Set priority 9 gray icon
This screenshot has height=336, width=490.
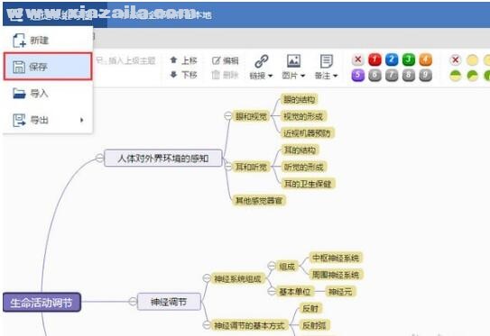(425, 75)
